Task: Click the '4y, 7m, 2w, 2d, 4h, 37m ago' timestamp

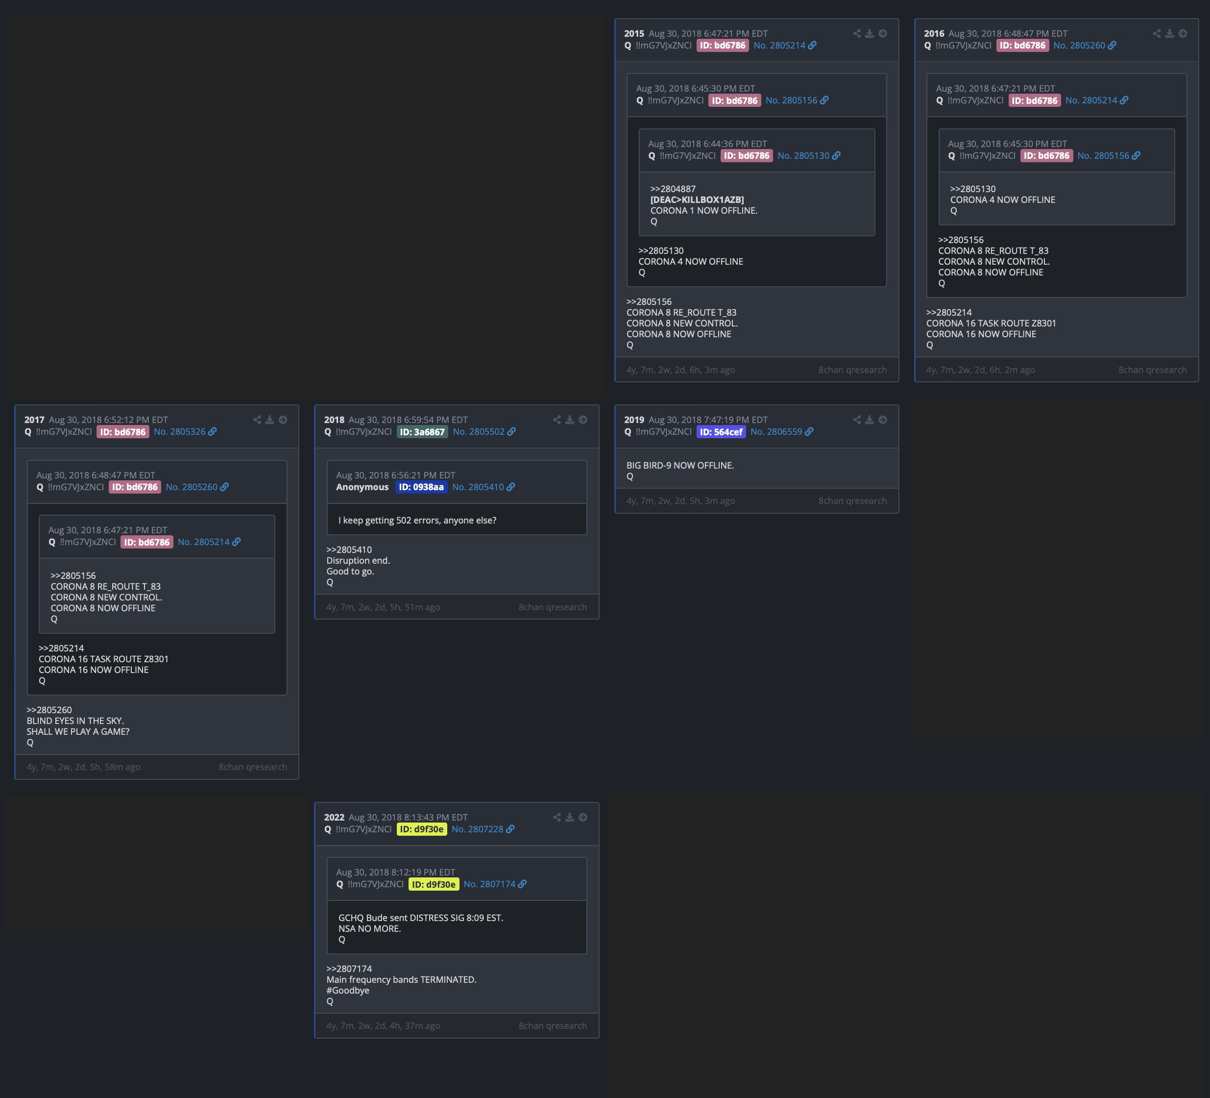Action: tap(383, 1026)
